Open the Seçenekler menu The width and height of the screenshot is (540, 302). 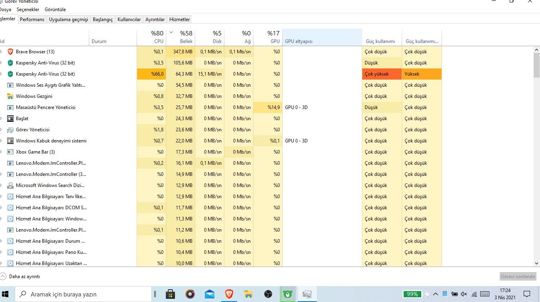[28, 10]
